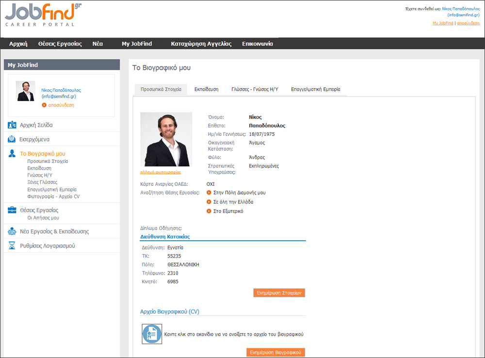Viewport: 485px width, 358px height.
Task: Click the orange arrow icon next to αποσύνδεση
Action: [x=44, y=105]
